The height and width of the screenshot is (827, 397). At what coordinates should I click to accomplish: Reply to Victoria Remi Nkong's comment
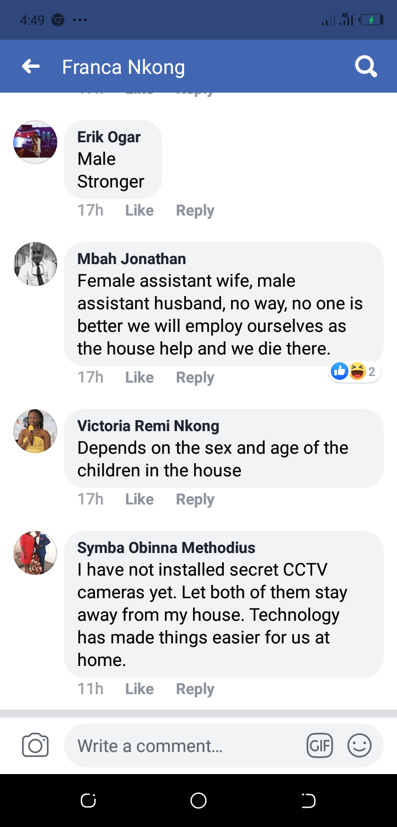pyautogui.click(x=195, y=499)
